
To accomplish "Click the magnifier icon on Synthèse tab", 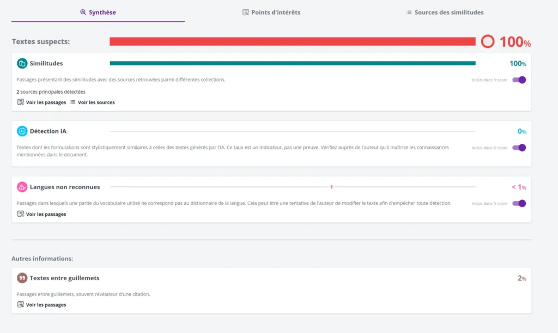I will 83,12.
